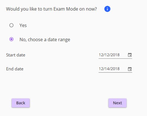147x116 pixels.
Task: Click the blue information circle beside question
Action: pos(107,9)
